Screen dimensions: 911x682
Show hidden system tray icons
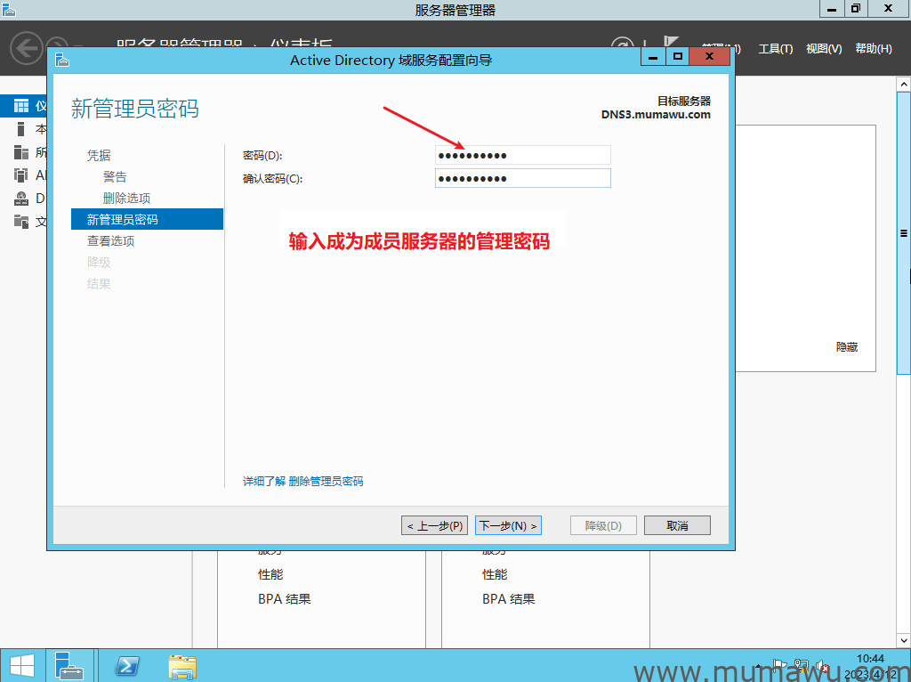[757, 665]
